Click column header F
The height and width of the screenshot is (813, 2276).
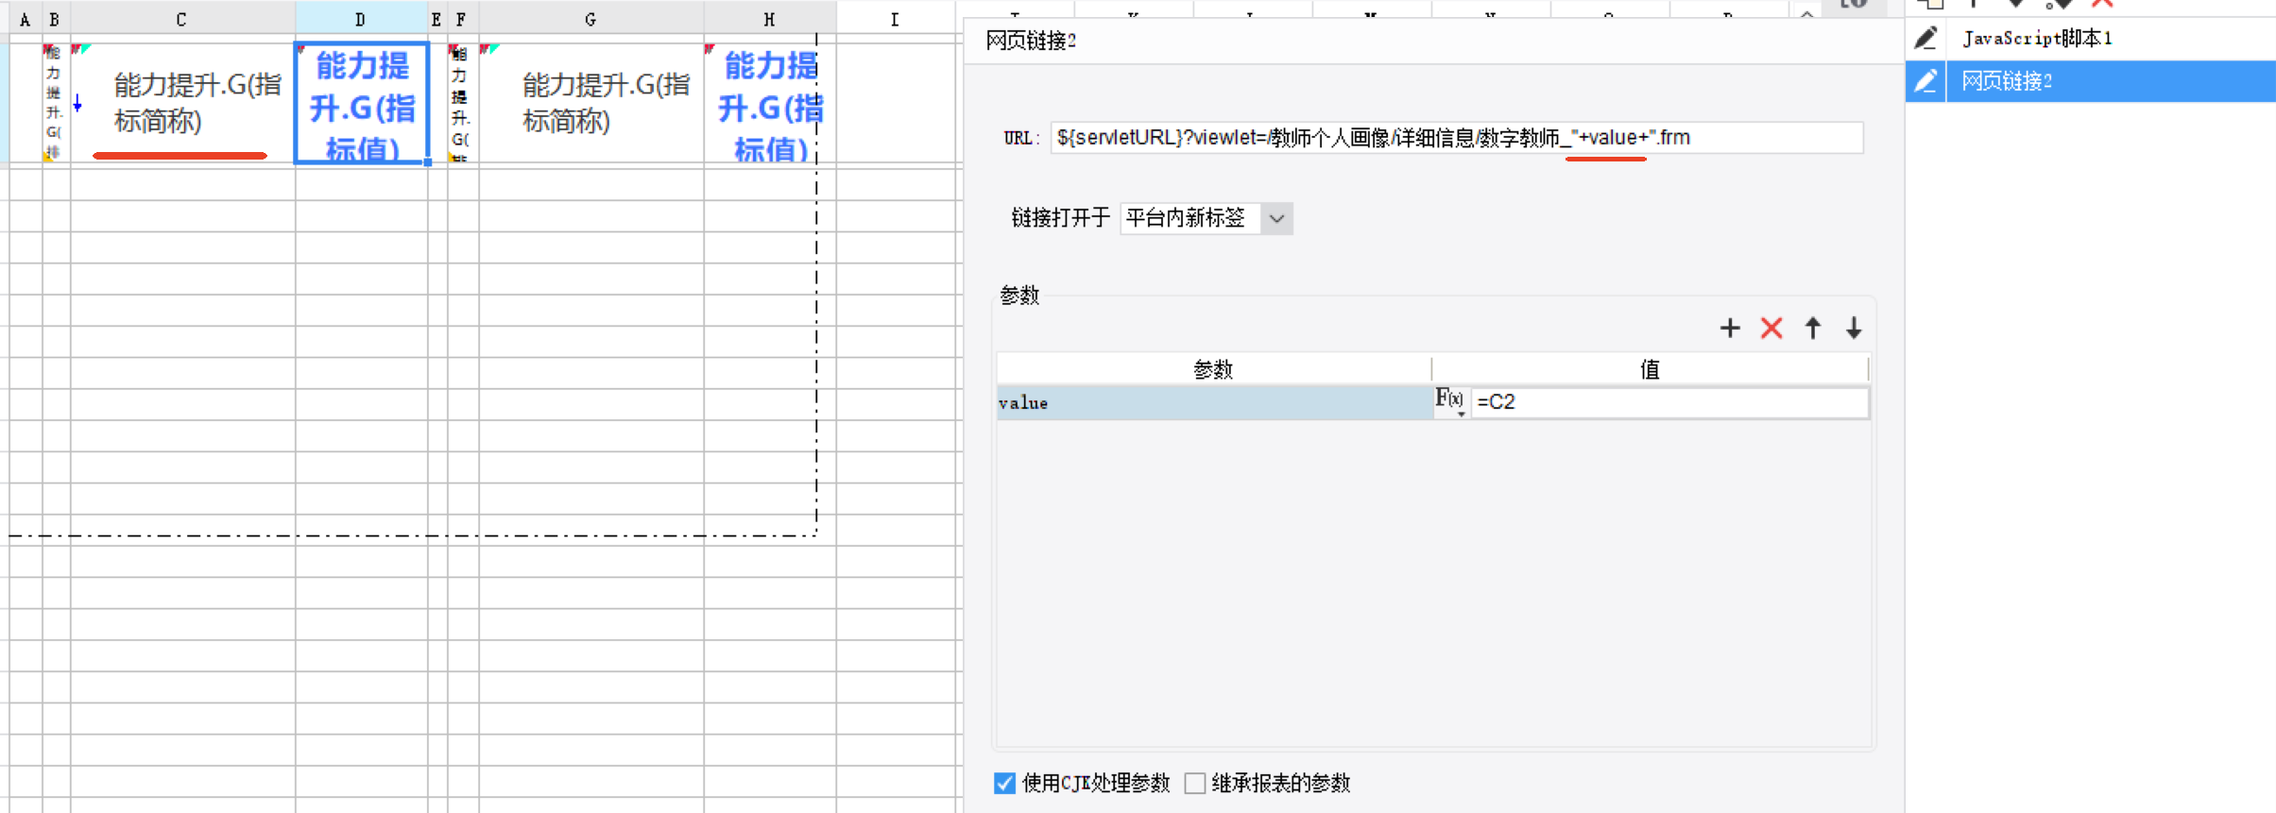pos(462,19)
